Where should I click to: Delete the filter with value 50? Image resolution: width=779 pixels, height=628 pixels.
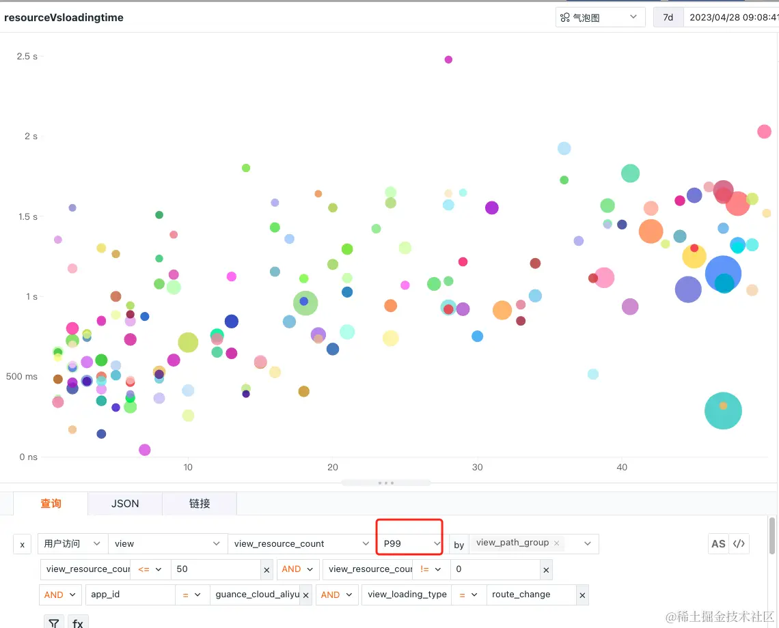click(x=266, y=570)
